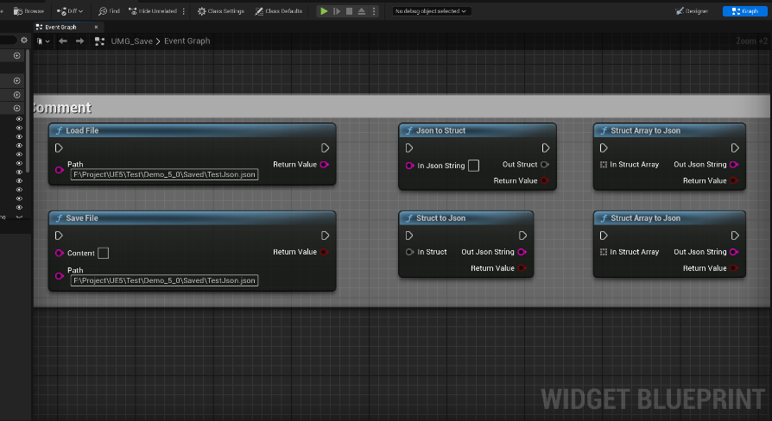Viewport: 772px width, 421px height.
Task: Open the Find search tool
Action: [109, 11]
